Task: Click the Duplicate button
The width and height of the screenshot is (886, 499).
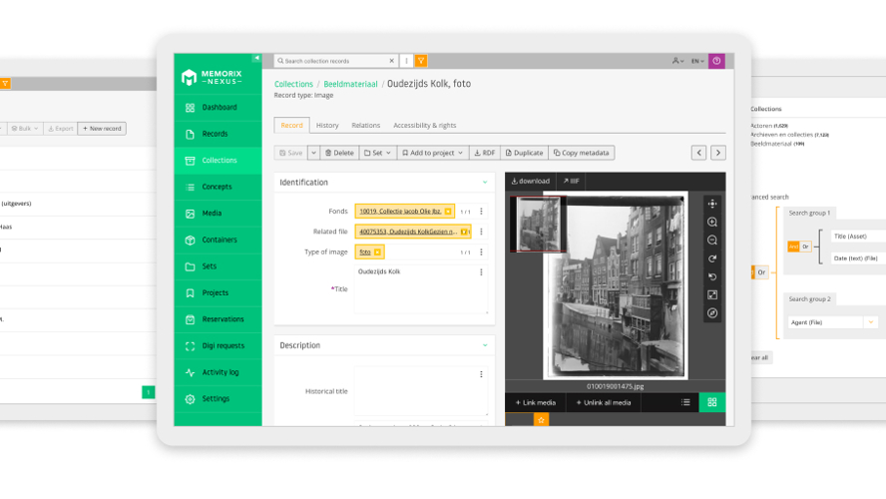Action: click(x=525, y=153)
